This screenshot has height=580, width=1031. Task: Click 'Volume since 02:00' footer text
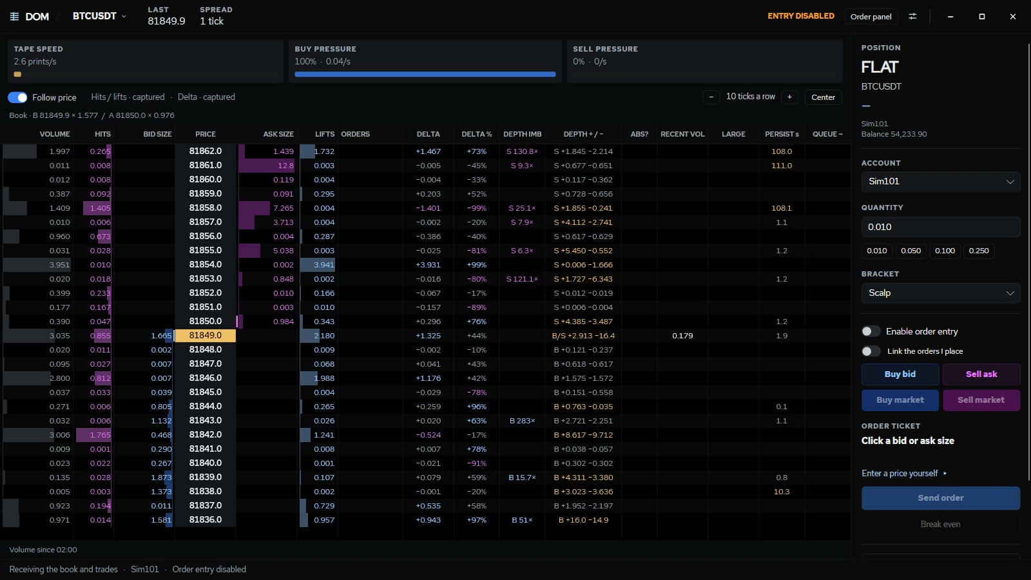click(43, 550)
